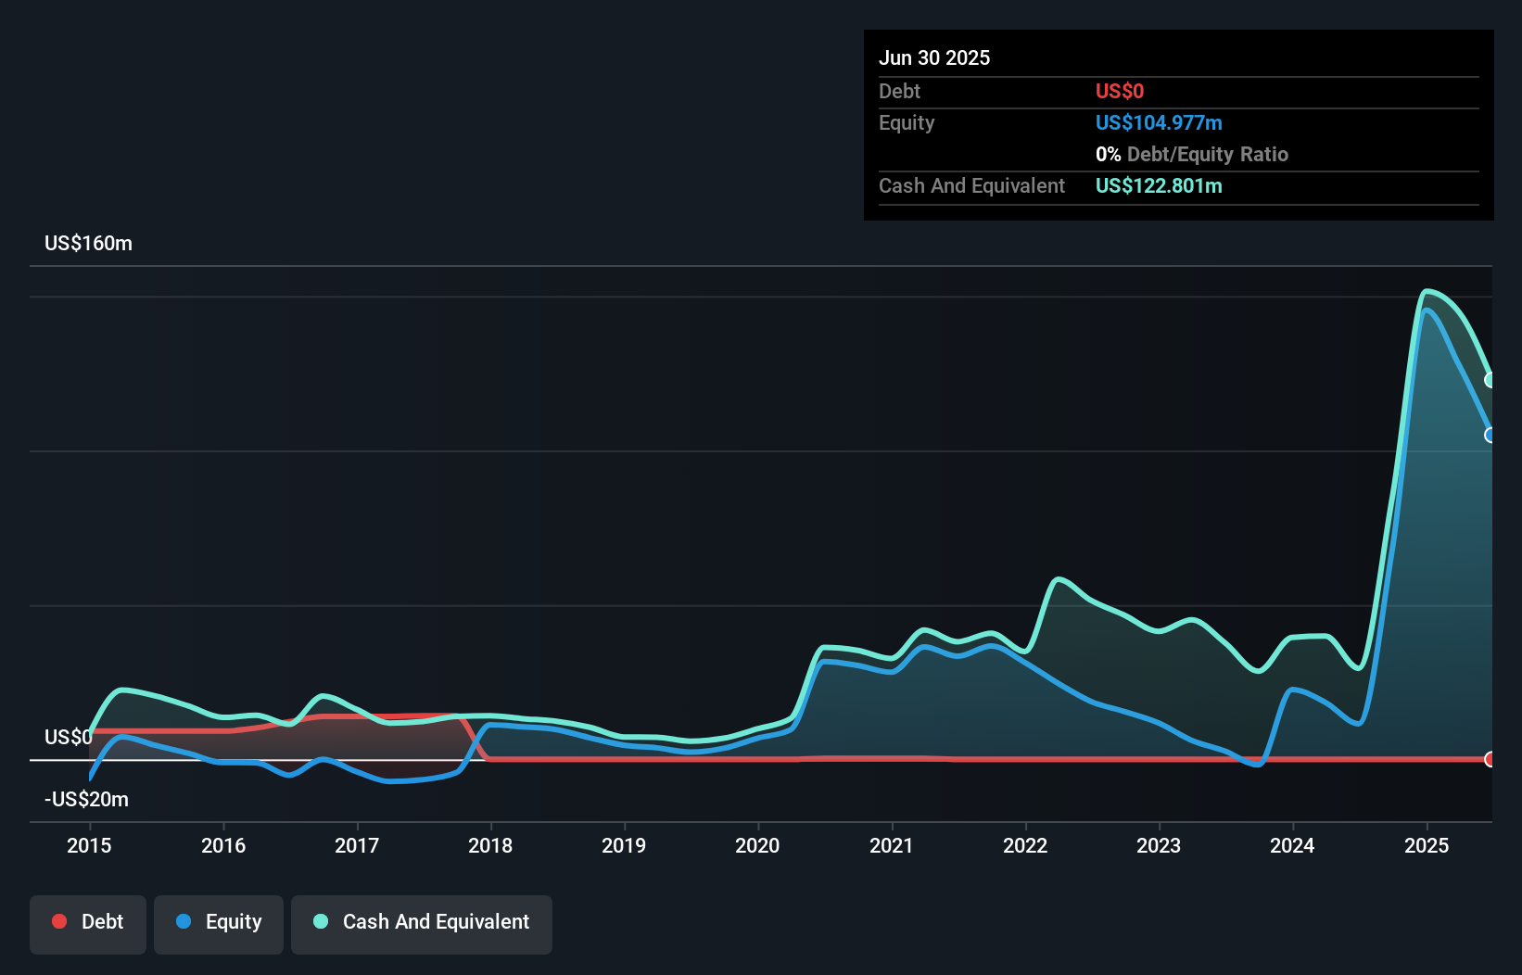Click the red endpoint marker on the debt line

click(x=1490, y=760)
